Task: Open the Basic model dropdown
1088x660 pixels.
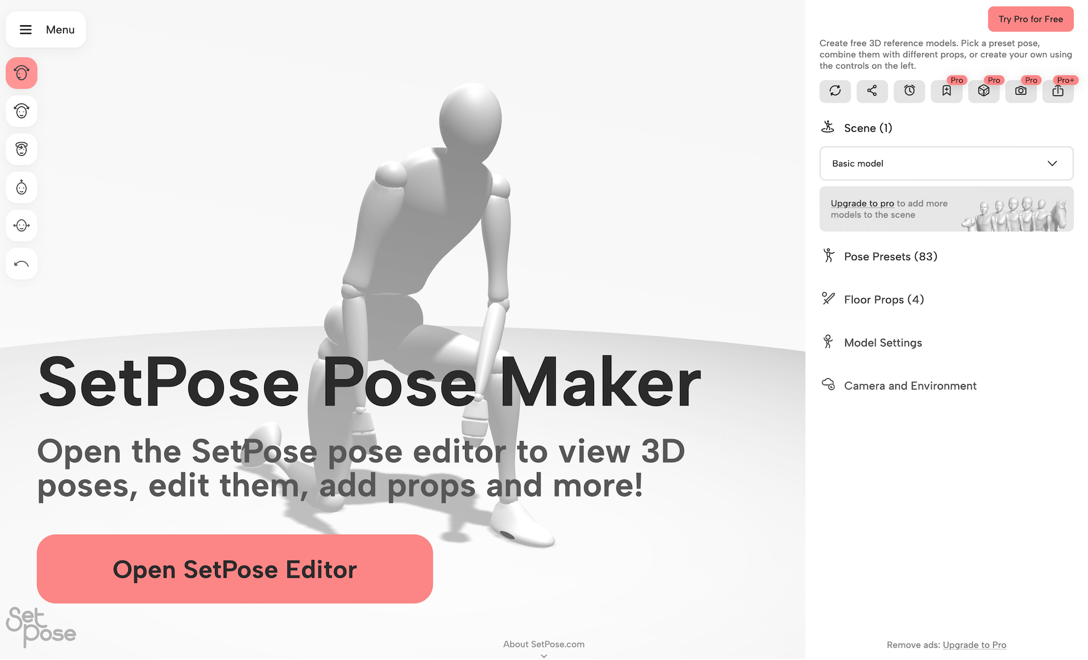Action: tap(947, 164)
